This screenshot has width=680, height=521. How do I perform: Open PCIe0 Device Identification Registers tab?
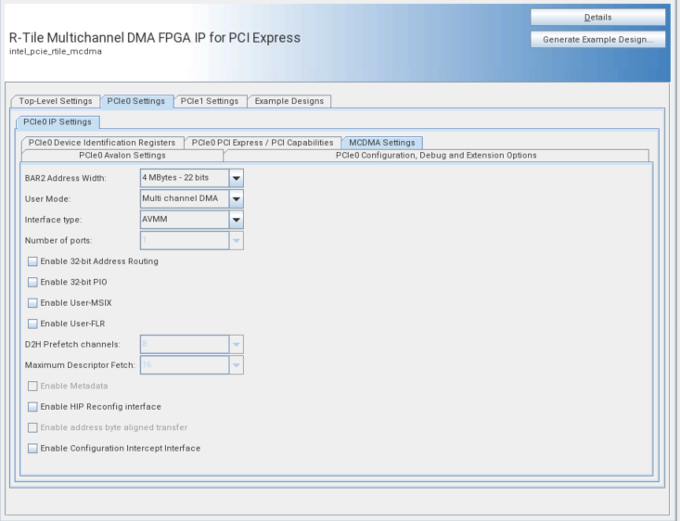(x=101, y=143)
